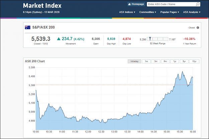Click the 12:00 time axis label
The width and height of the screenshot is (209, 139).
(88, 132)
